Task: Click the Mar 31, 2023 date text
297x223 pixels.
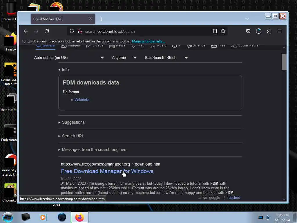Action: [x=71, y=179]
